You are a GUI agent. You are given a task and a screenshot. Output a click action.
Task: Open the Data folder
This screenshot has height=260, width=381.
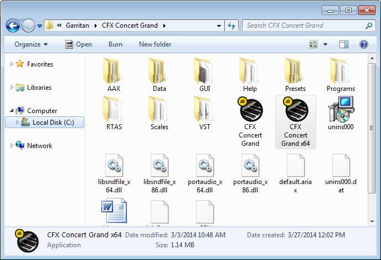pos(159,75)
